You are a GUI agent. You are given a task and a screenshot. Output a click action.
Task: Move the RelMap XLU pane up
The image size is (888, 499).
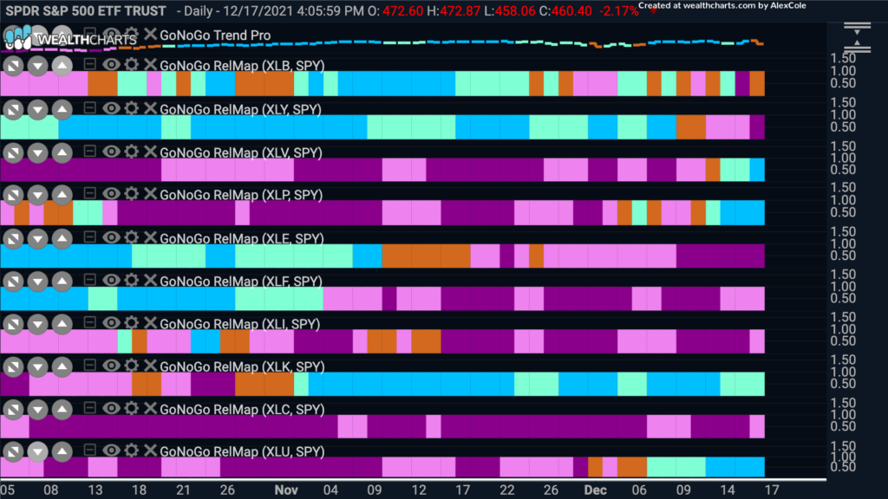coord(62,451)
